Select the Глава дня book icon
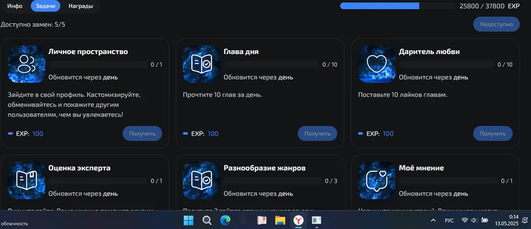 (x=202, y=64)
